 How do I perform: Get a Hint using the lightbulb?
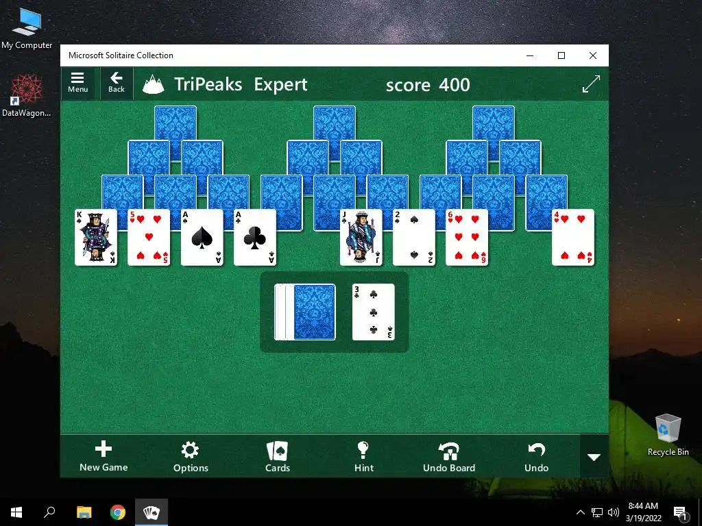coord(363,457)
